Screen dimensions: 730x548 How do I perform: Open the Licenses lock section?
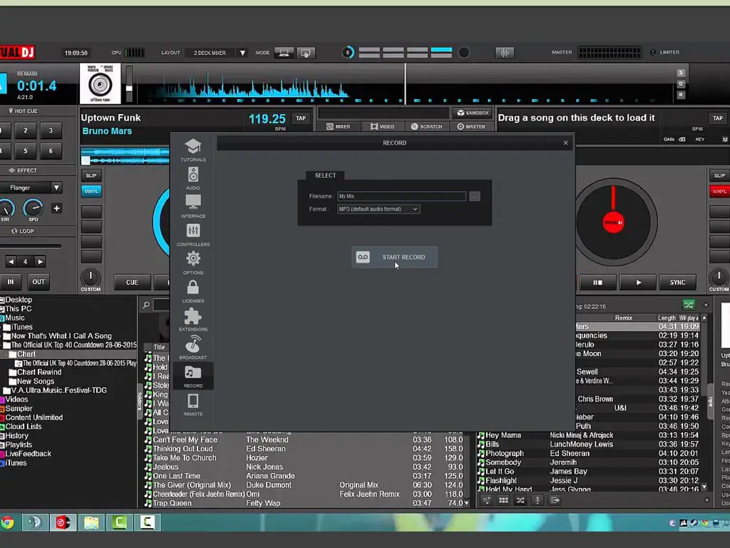point(192,291)
